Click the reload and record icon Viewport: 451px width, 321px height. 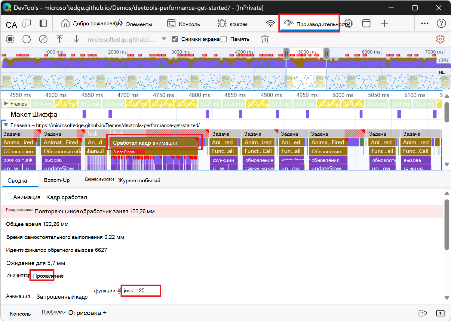click(x=27, y=39)
